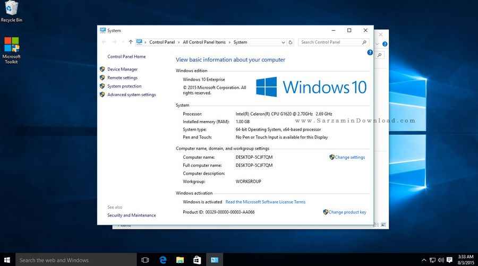Screen dimensions: 478x266
Task: Open Security and Maintenance link
Action: pyautogui.click(x=131, y=215)
